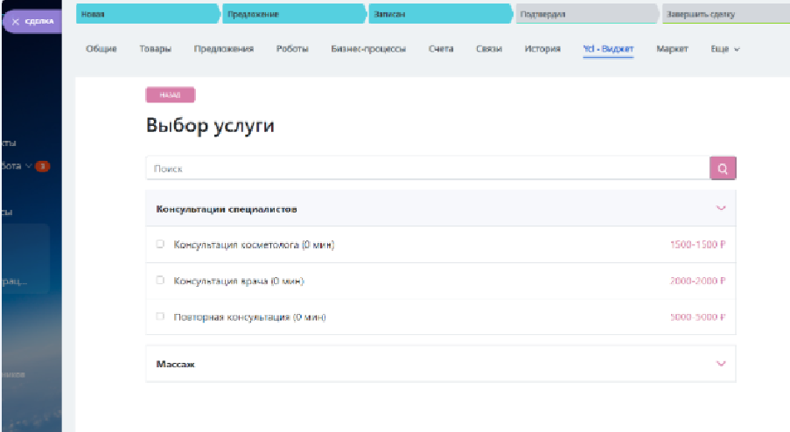Select the Консультация врача checkbox
This screenshot has height=432, width=790.
pos(160,281)
